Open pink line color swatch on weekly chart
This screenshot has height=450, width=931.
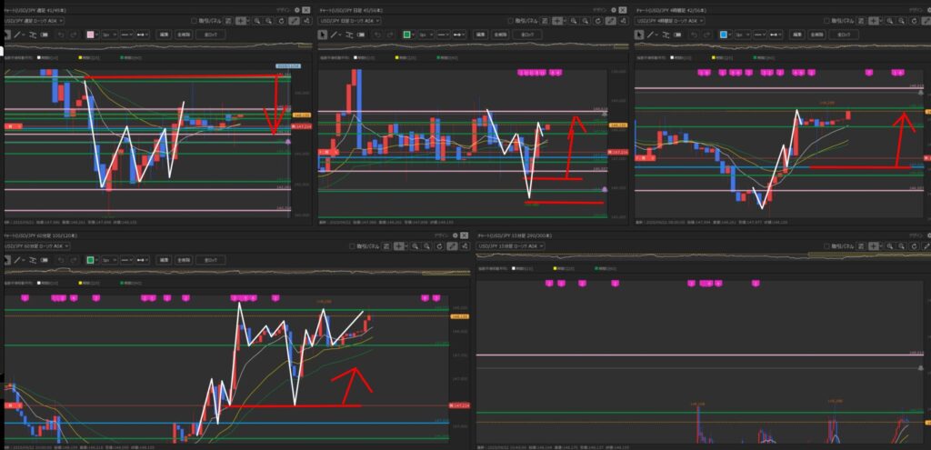92,34
